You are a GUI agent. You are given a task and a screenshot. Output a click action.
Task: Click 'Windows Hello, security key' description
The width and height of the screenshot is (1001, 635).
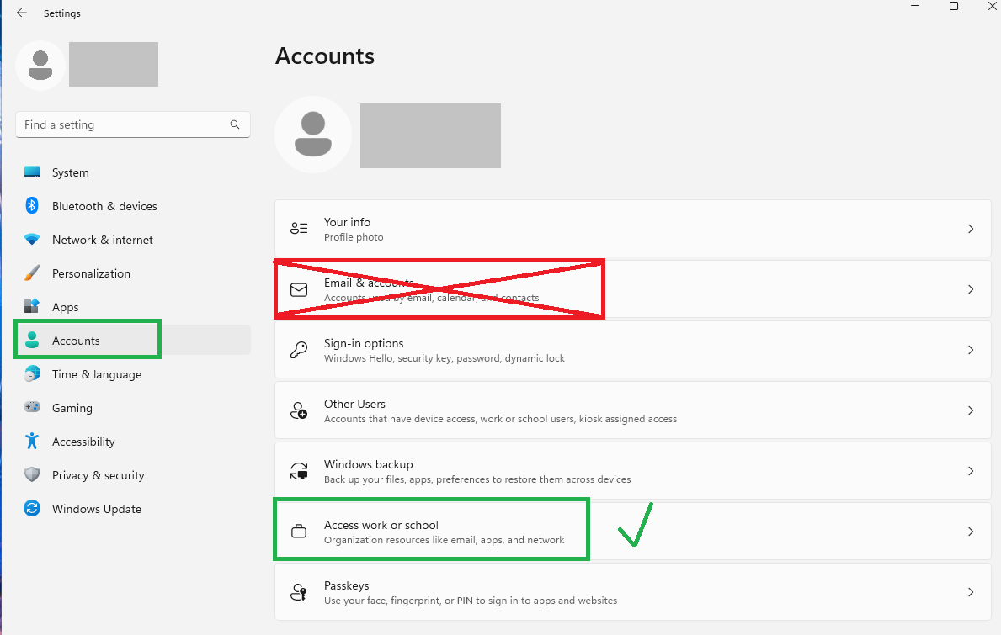tap(445, 358)
